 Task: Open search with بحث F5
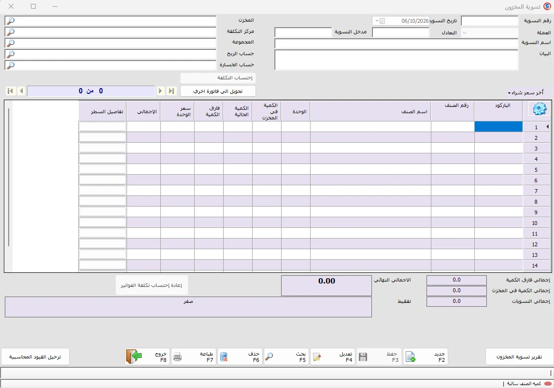[x=286, y=357]
